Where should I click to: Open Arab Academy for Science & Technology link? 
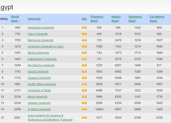(x=50, y=118)
